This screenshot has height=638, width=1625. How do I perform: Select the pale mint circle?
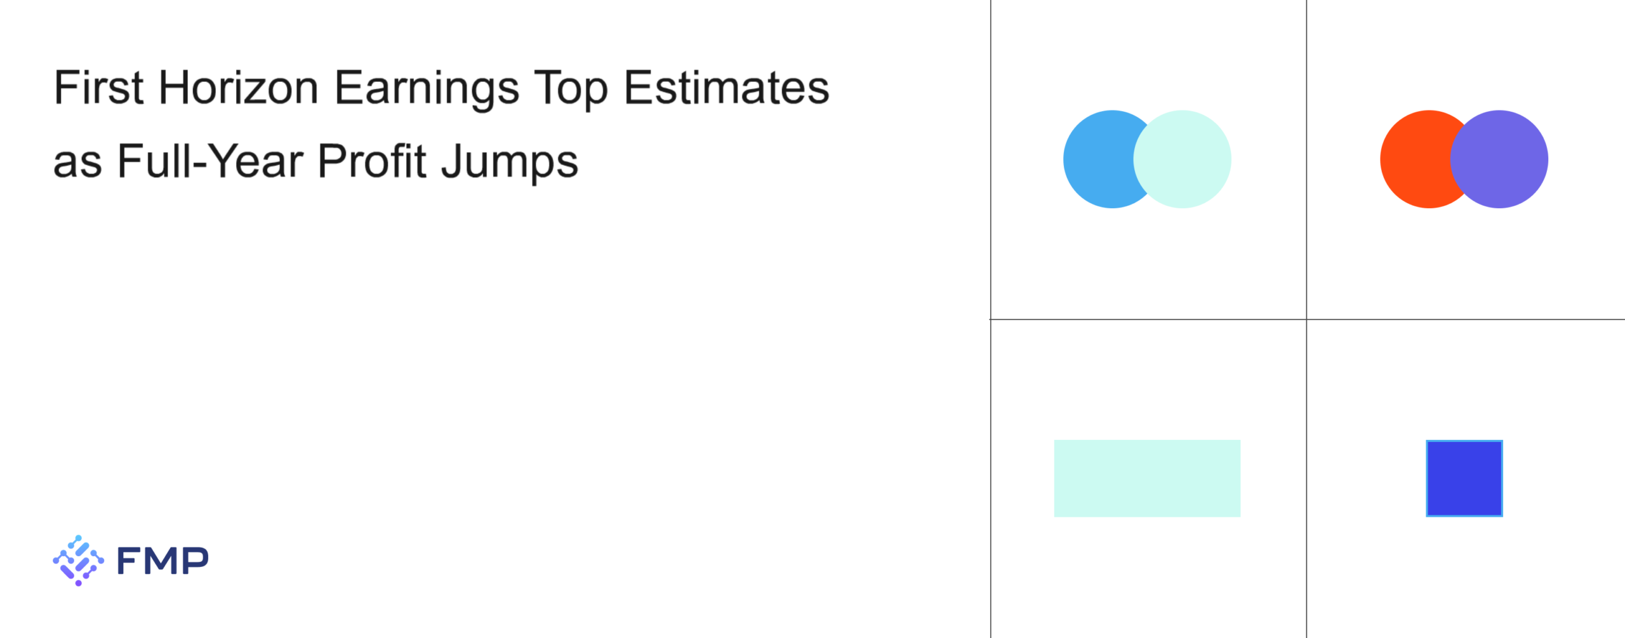click(1186, 159)
